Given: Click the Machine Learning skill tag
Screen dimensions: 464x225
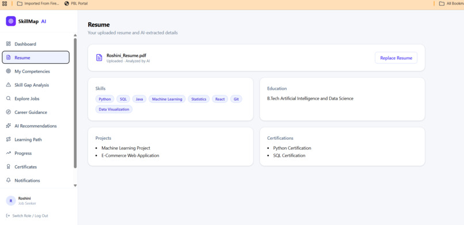Looking at the screenshot, I should point(167,99).
